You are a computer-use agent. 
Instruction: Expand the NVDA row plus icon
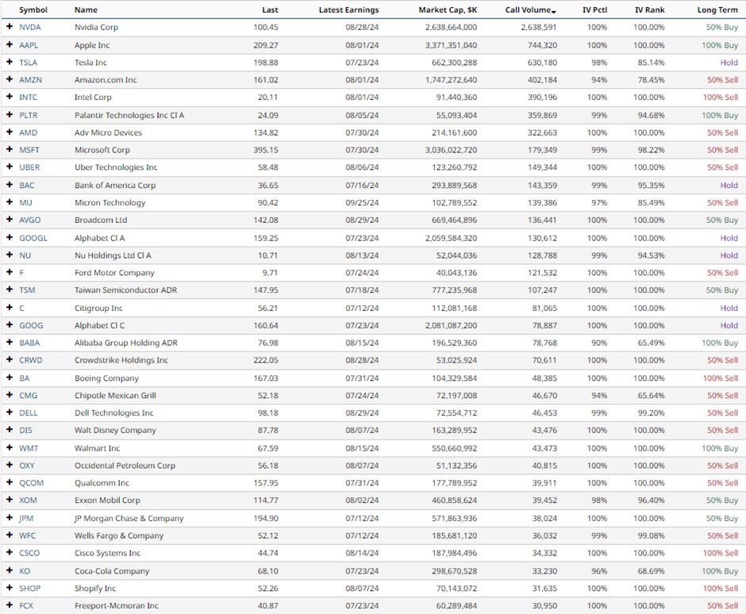click(9, 27)
